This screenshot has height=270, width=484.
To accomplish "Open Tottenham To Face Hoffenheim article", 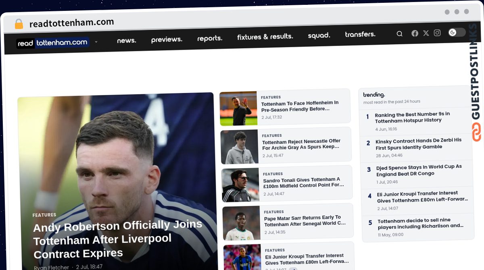I will pos(300,106).
